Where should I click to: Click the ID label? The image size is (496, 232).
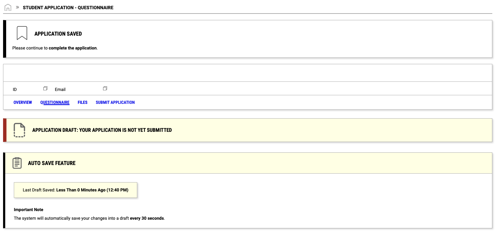point(15,89)
